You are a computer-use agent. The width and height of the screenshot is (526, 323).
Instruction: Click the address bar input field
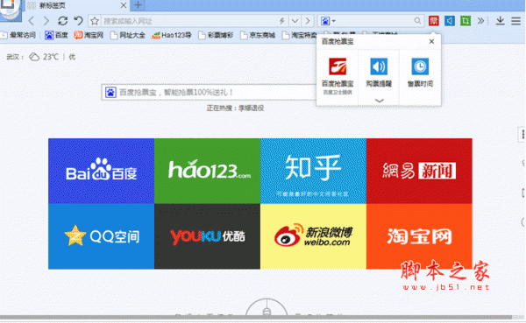pyautogui.click(x=189, y=21)
